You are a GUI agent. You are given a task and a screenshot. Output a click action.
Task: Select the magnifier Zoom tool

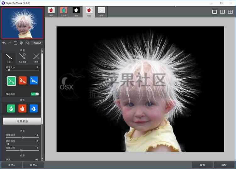[28, 43]
